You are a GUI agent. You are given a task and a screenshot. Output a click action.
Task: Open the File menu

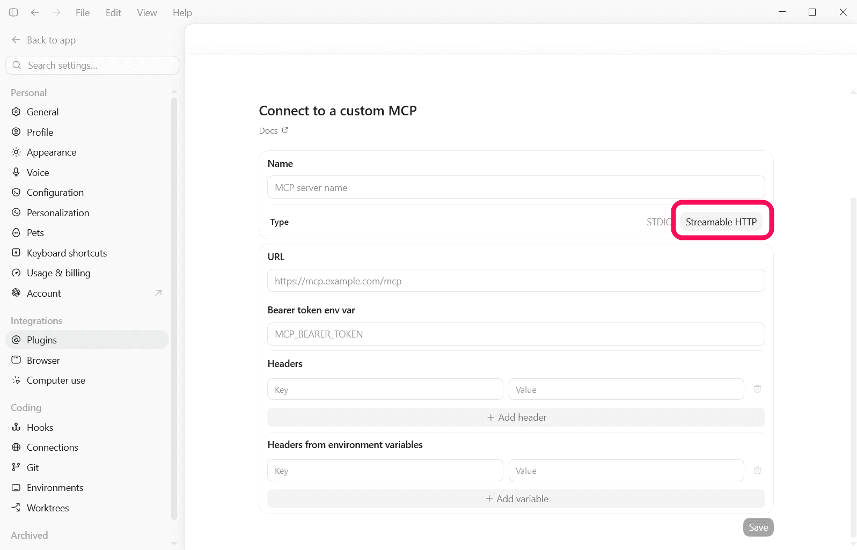tap(83, 12)
